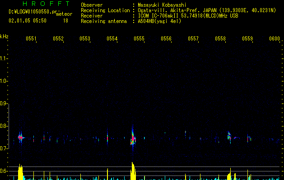This screenshot has height=180, width=284.
Task: Click the meteor count value 18
Action: point(65,21)
